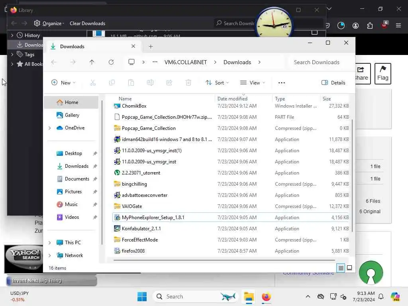Sort by Date modified column header

(x=232, y=99)
